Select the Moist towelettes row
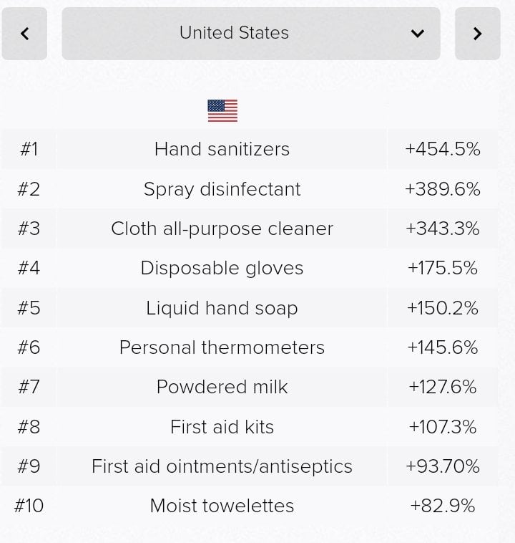Screen dimensions: 515x543 tap(222, 506)
